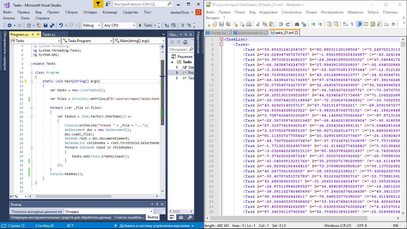Screen dimensions: 407x229
Task: Click the Navigate Backward arrow in Visual Studio
Action: [10, 25]
